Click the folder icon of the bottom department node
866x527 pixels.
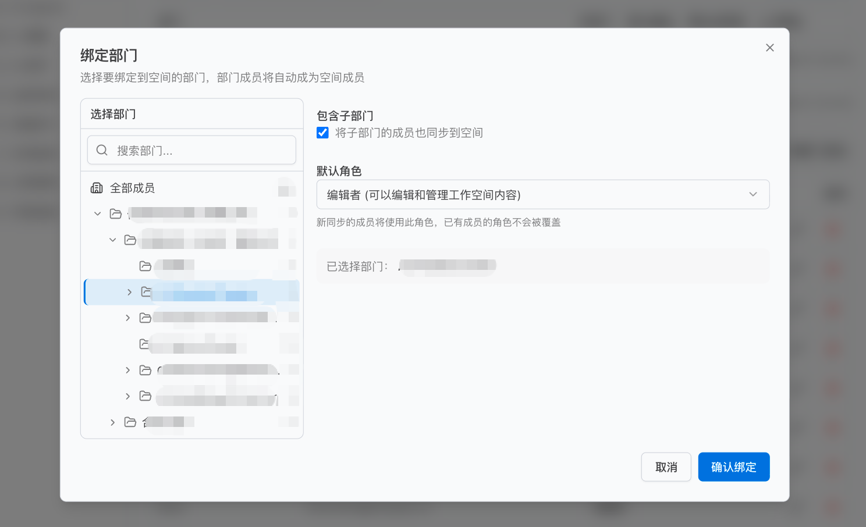click(x=130, y=422)
